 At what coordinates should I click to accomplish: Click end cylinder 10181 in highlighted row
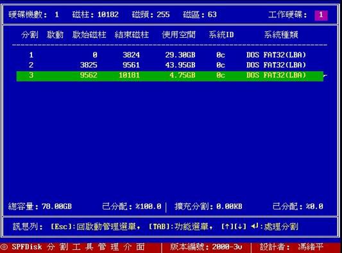click(129, 76)
